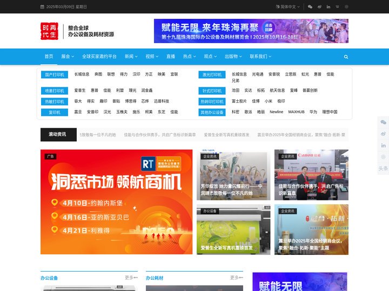The width and height of the screenshot is (389, 291).
Task: Click the WeChat icon in right sidebar
Action: (383, 122)
